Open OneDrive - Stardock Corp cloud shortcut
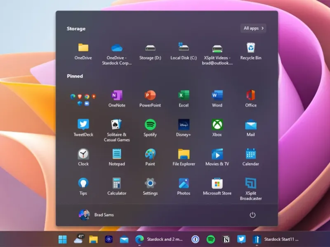This screenshot has width=330, height=247. (117, 54)
